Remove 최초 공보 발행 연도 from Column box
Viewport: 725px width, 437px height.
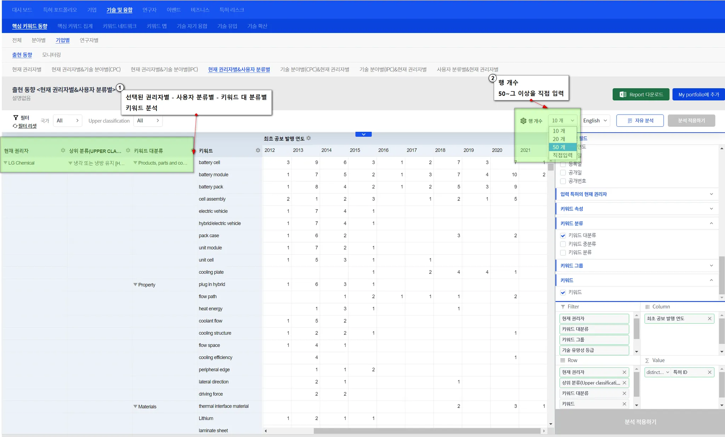(709, 319)
